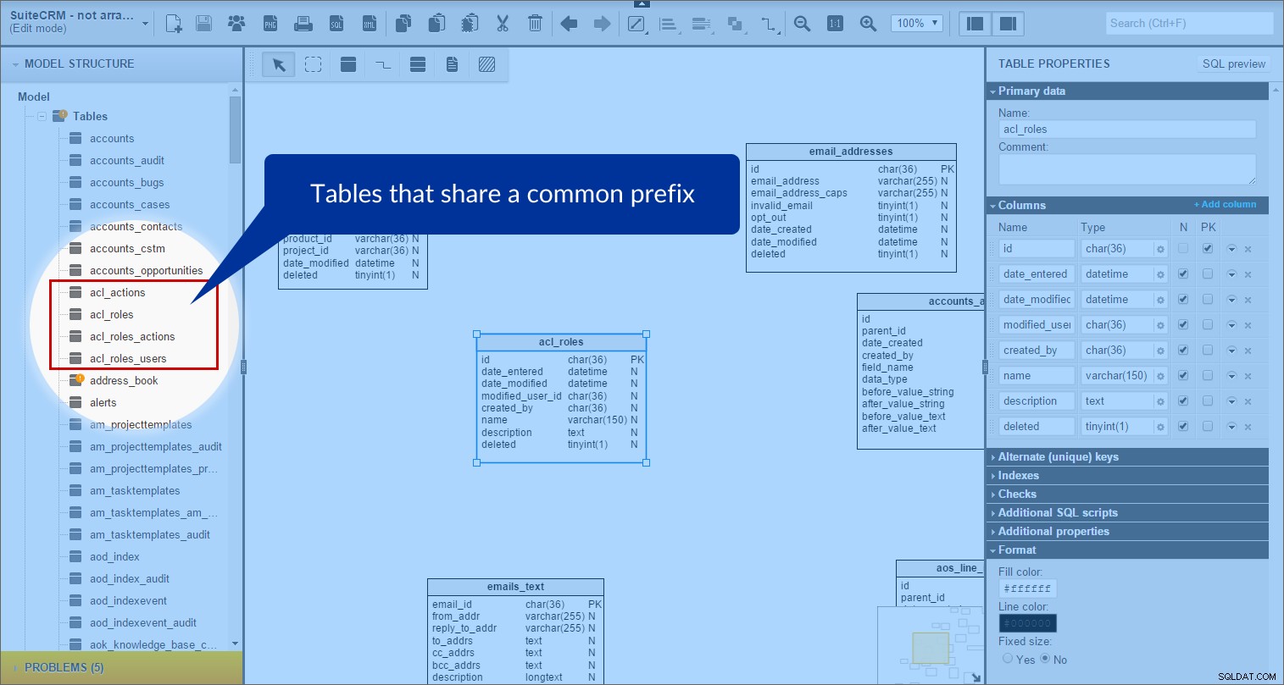
Task: Select am_tasktemplates in model tree
Action: (135, 491)
